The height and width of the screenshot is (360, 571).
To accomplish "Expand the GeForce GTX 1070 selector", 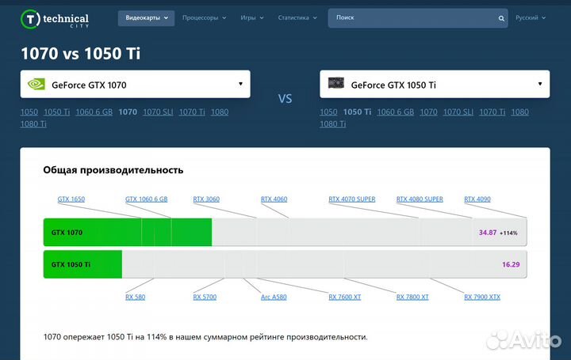I will point(135,85).
